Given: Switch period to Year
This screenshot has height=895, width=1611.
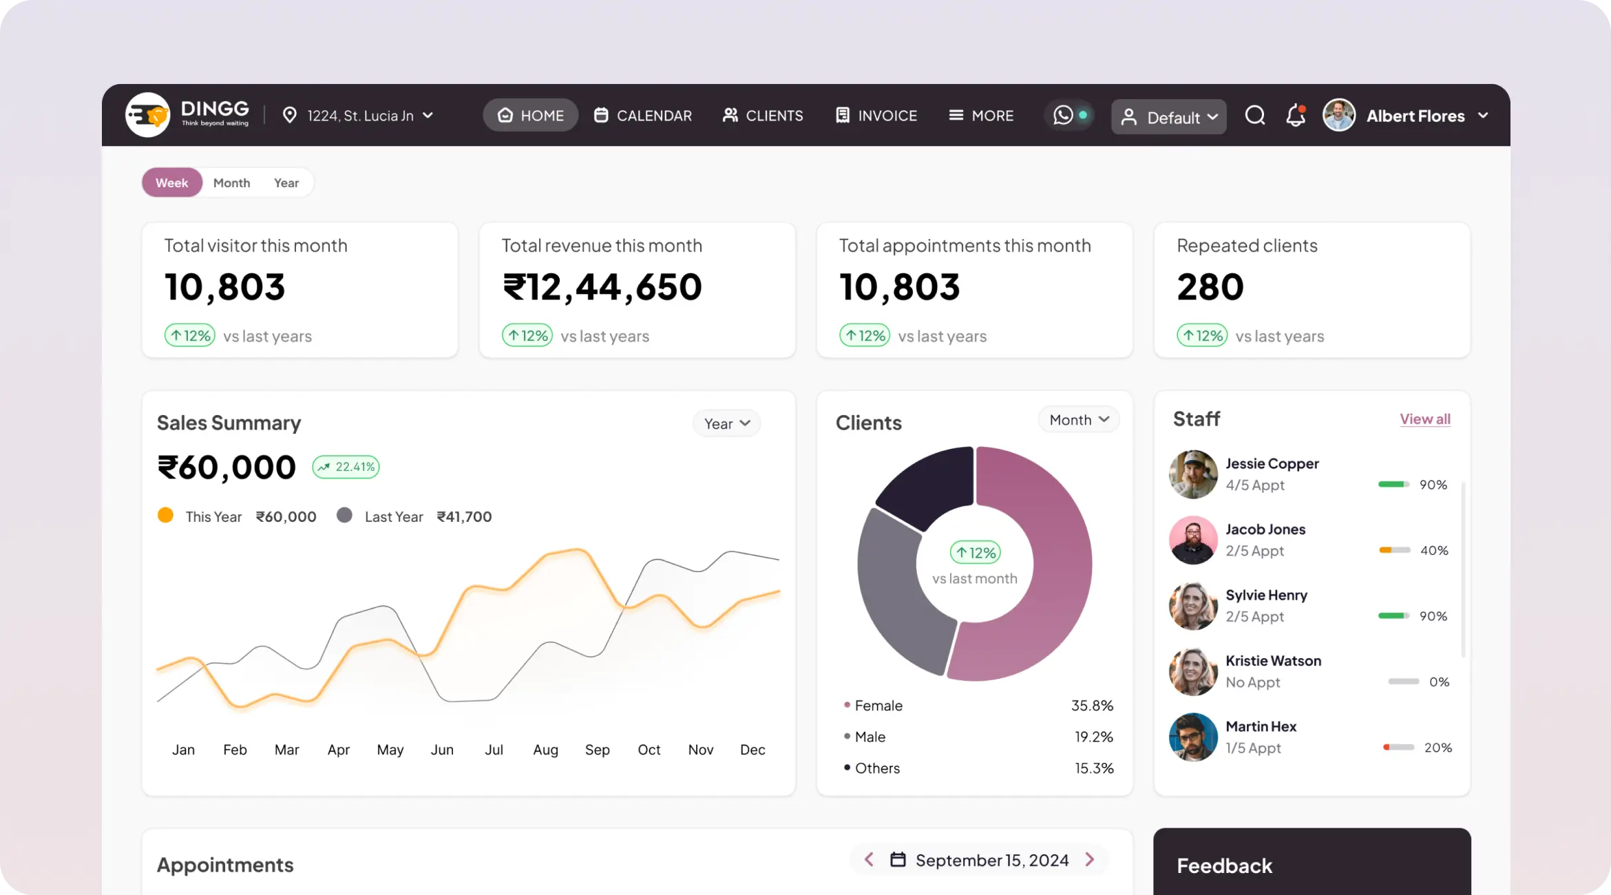Looking at the screenshot, I should coord(286,182).
